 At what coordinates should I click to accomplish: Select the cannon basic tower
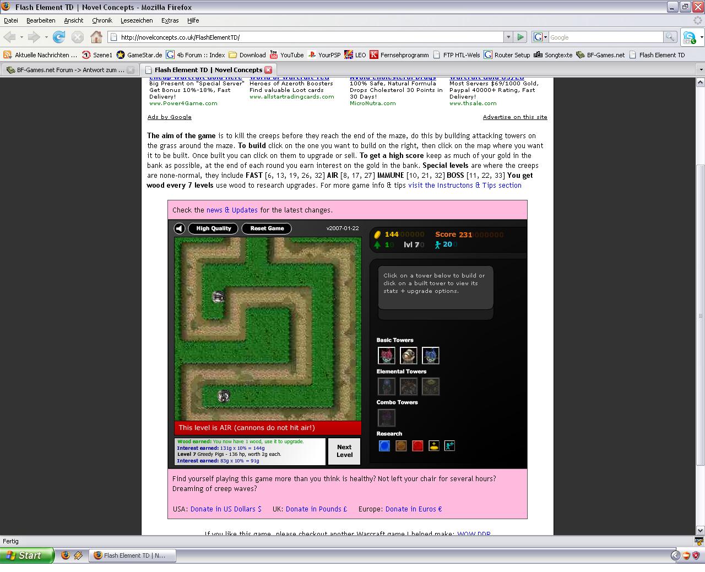tap(409, 356)
